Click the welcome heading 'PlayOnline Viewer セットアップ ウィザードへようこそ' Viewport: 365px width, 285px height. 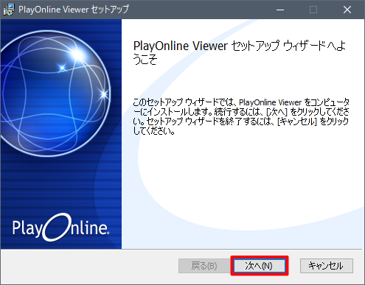[240, 53]
